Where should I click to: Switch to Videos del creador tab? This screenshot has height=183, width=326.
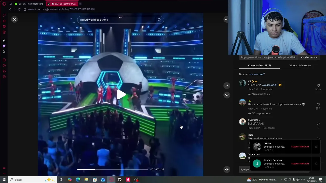[300, 65]
